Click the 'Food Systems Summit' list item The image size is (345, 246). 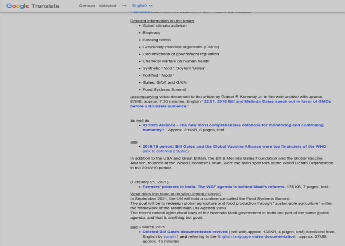click(x=164, y=90)
